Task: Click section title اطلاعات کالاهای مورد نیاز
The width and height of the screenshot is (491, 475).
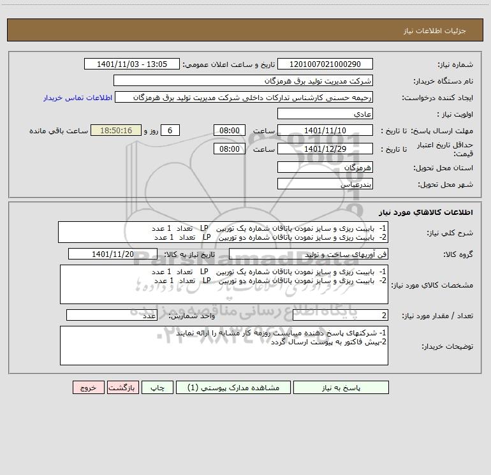Action: coord(425,212)
